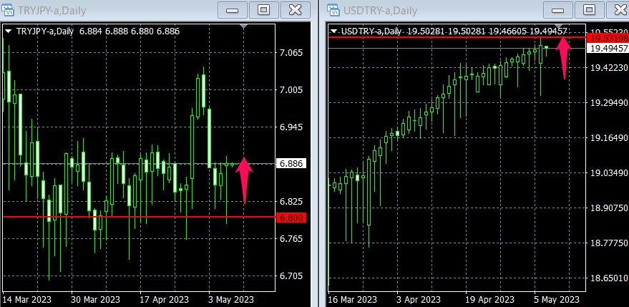
Task: Click the 6.886 current price label
Action: tap(291, 164)
